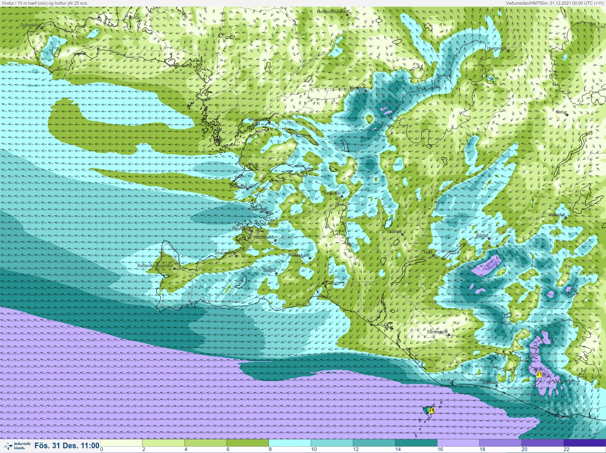
Task: Click the Kjalarnes station label
Action: coord(258,209)
